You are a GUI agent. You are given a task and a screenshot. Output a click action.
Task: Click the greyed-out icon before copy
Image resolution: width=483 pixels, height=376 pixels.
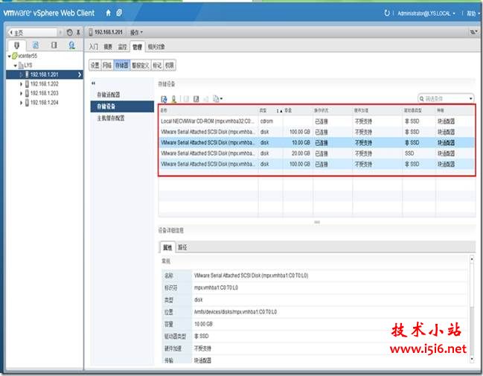206,99
